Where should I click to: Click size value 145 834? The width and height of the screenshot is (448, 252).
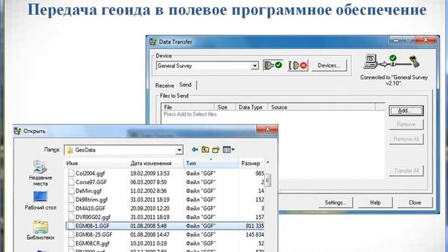tap(255, 234)
